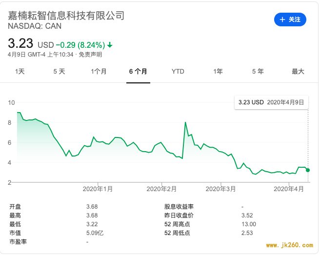The image size is (320, 255).
Task: Click the 52 周高点 value 13.00
Action: click(x=249, y=224)
